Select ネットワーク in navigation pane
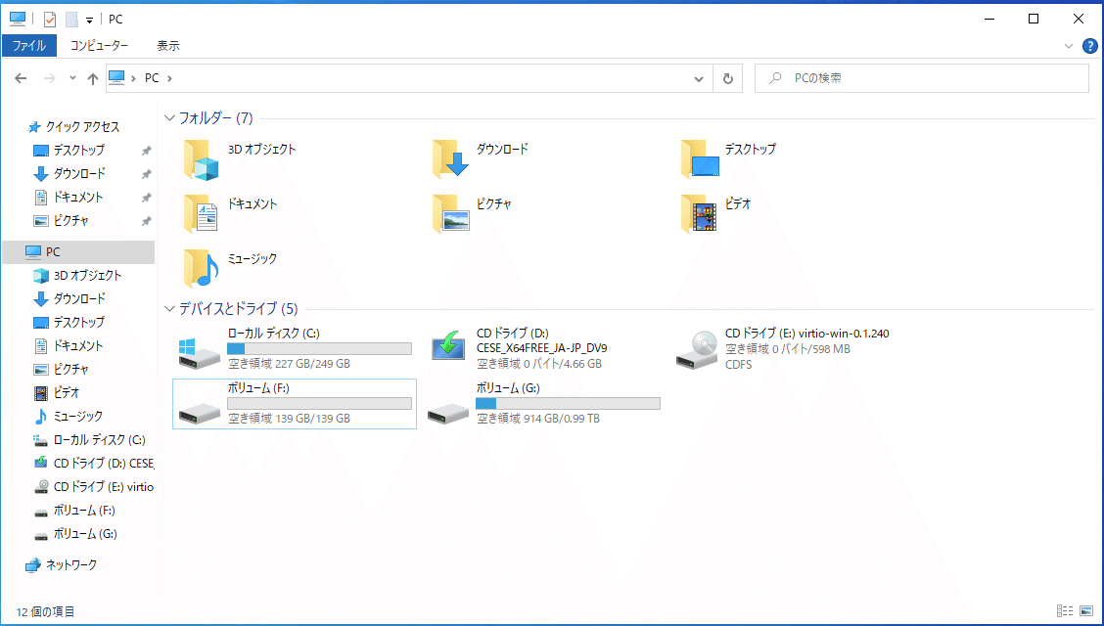This screenshot has width=1104, height=626. click(71, 564)
